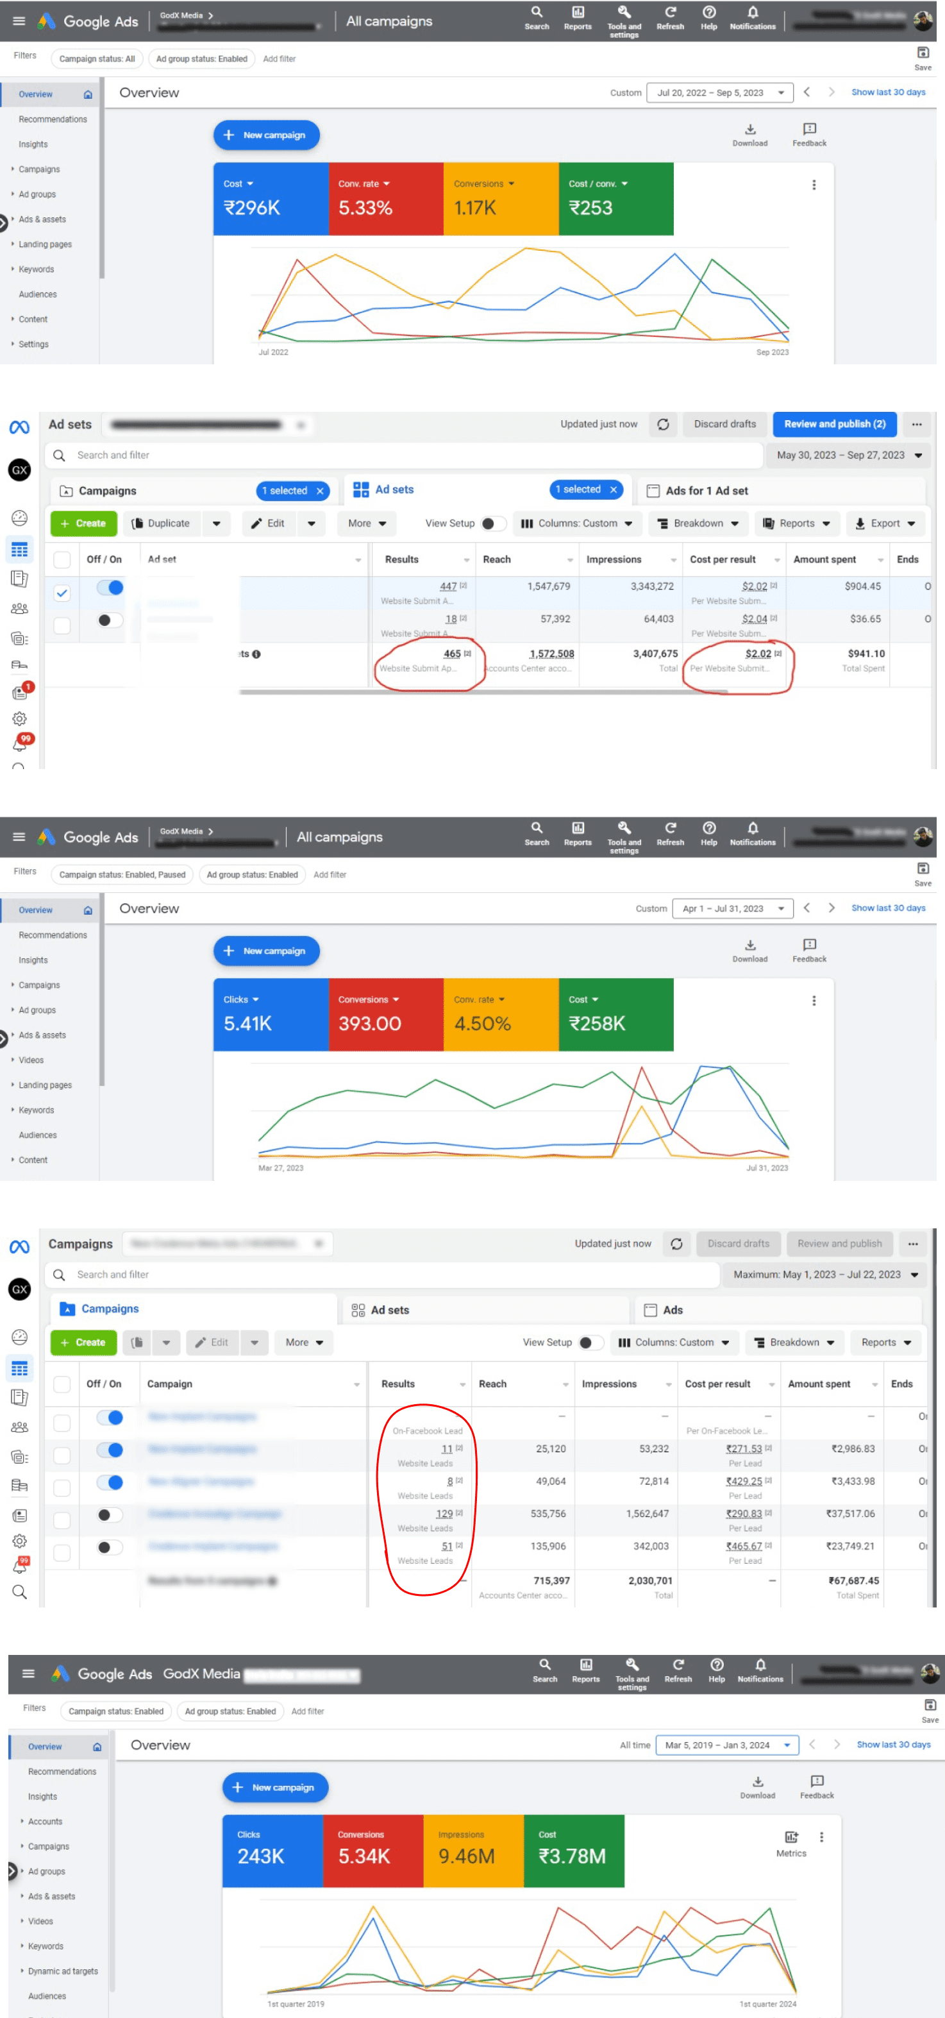Image resolution: width=945 pixels, height=2018 pixels.
Task: Click Discard drafts in the Meta Ad sets view
Action: pos(725,425)
